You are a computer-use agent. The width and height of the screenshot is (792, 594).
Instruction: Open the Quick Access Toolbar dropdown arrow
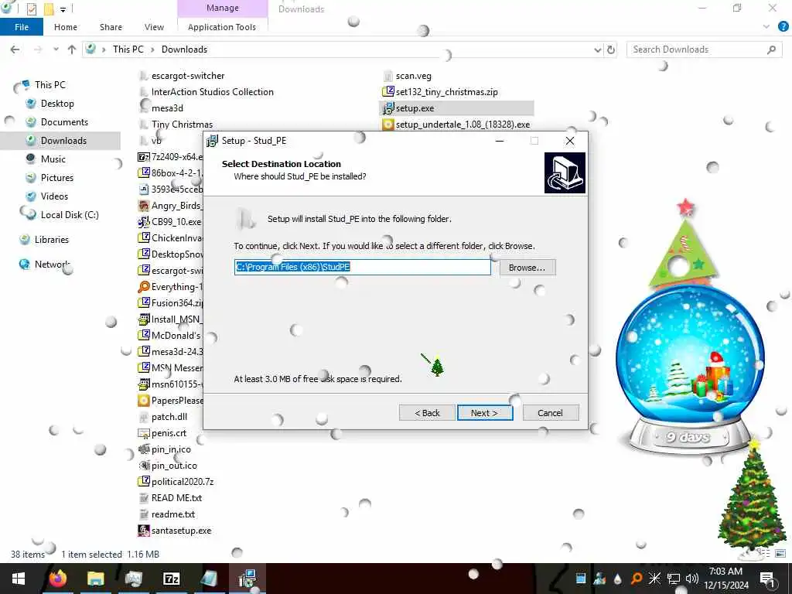[x=63, y=9]
